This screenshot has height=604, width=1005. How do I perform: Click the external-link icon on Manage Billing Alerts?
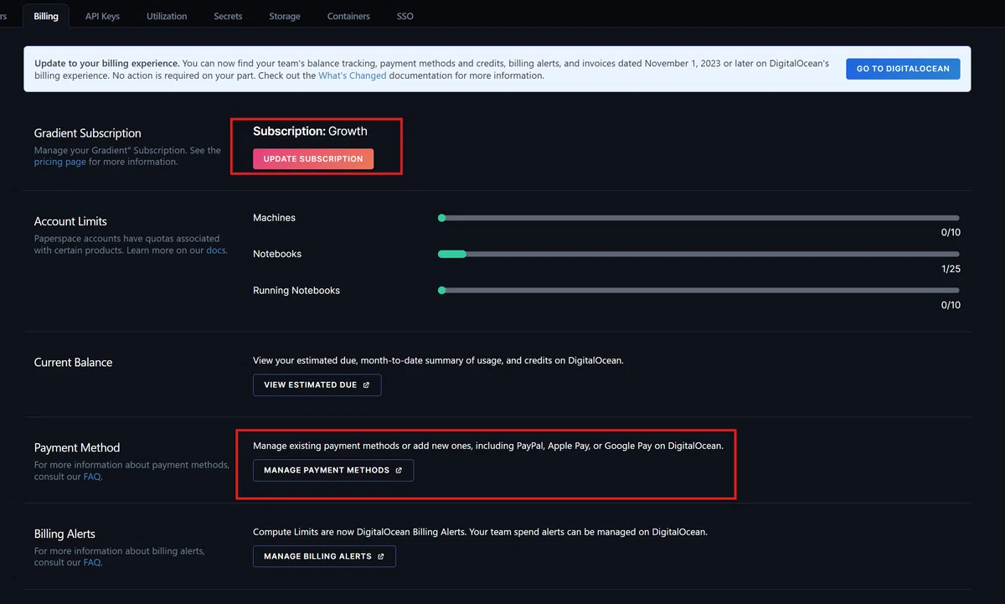[x=381, y=556]
